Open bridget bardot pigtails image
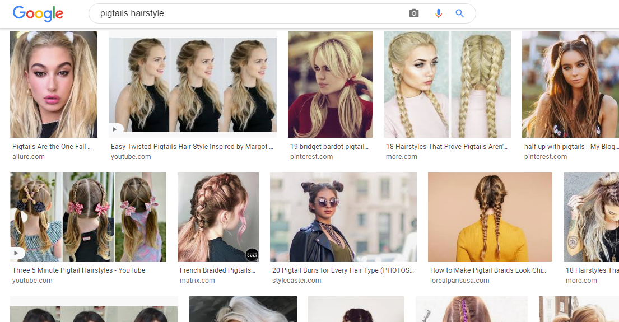 coord(330,85)
